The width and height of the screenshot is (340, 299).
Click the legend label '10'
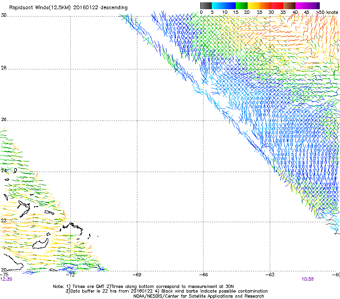coord(225,12)
